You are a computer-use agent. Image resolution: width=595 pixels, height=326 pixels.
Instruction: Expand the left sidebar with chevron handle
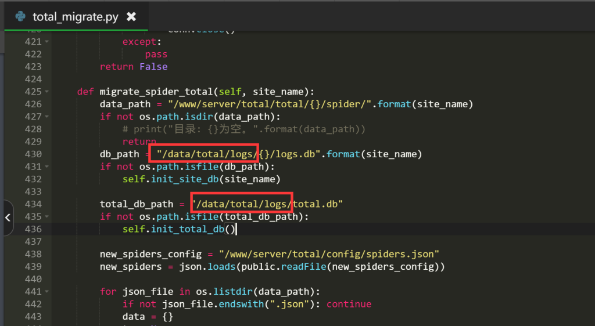click(7, 218)
